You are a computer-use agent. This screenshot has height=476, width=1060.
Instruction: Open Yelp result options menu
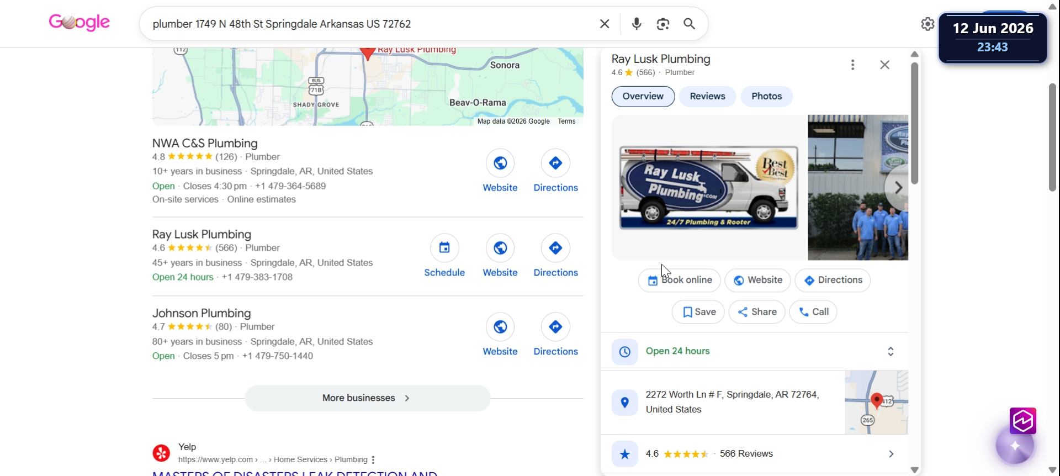(x=373, y=460)
